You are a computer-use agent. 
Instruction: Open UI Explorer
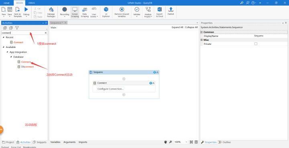(x=106, y=12)
